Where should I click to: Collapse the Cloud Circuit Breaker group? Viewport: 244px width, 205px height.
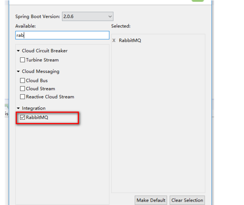[18, 51]
